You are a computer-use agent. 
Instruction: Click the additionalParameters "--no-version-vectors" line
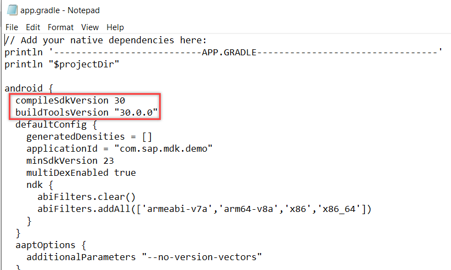pyautogui.click(x=144, y=257)
